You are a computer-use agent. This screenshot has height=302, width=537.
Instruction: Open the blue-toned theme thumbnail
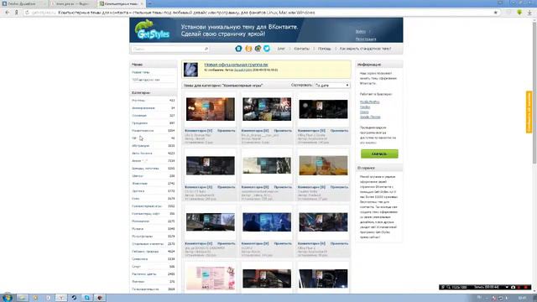[267, 221]
